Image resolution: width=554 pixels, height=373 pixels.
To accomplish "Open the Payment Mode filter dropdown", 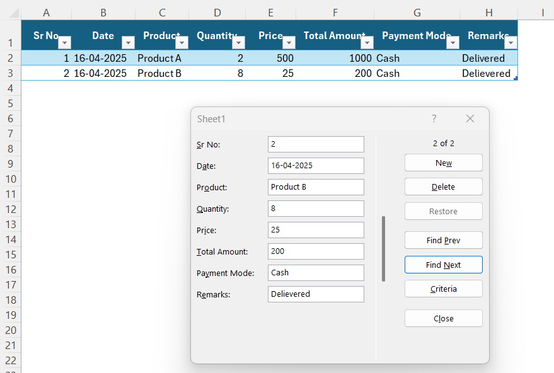I will click(453, 43).
